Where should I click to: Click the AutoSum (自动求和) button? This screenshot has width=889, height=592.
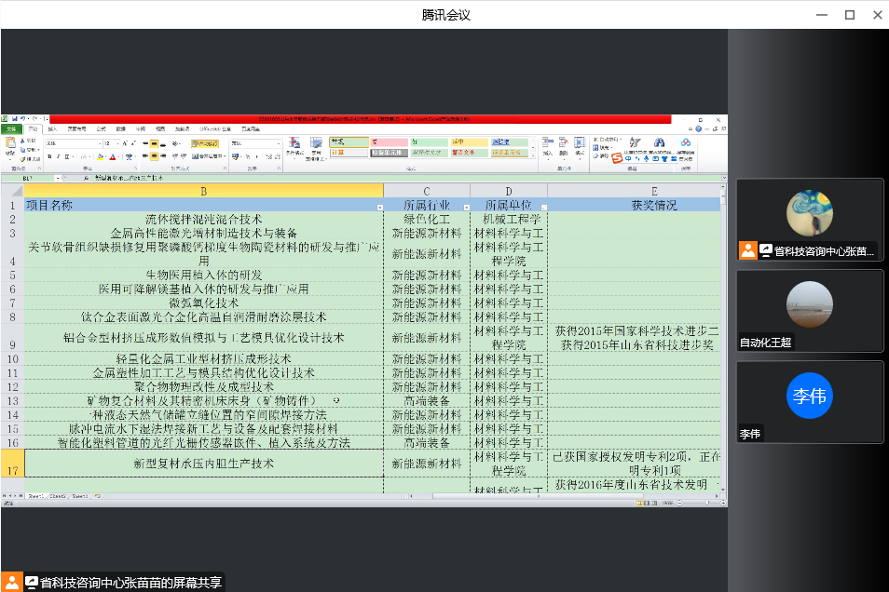click(595, 139)
